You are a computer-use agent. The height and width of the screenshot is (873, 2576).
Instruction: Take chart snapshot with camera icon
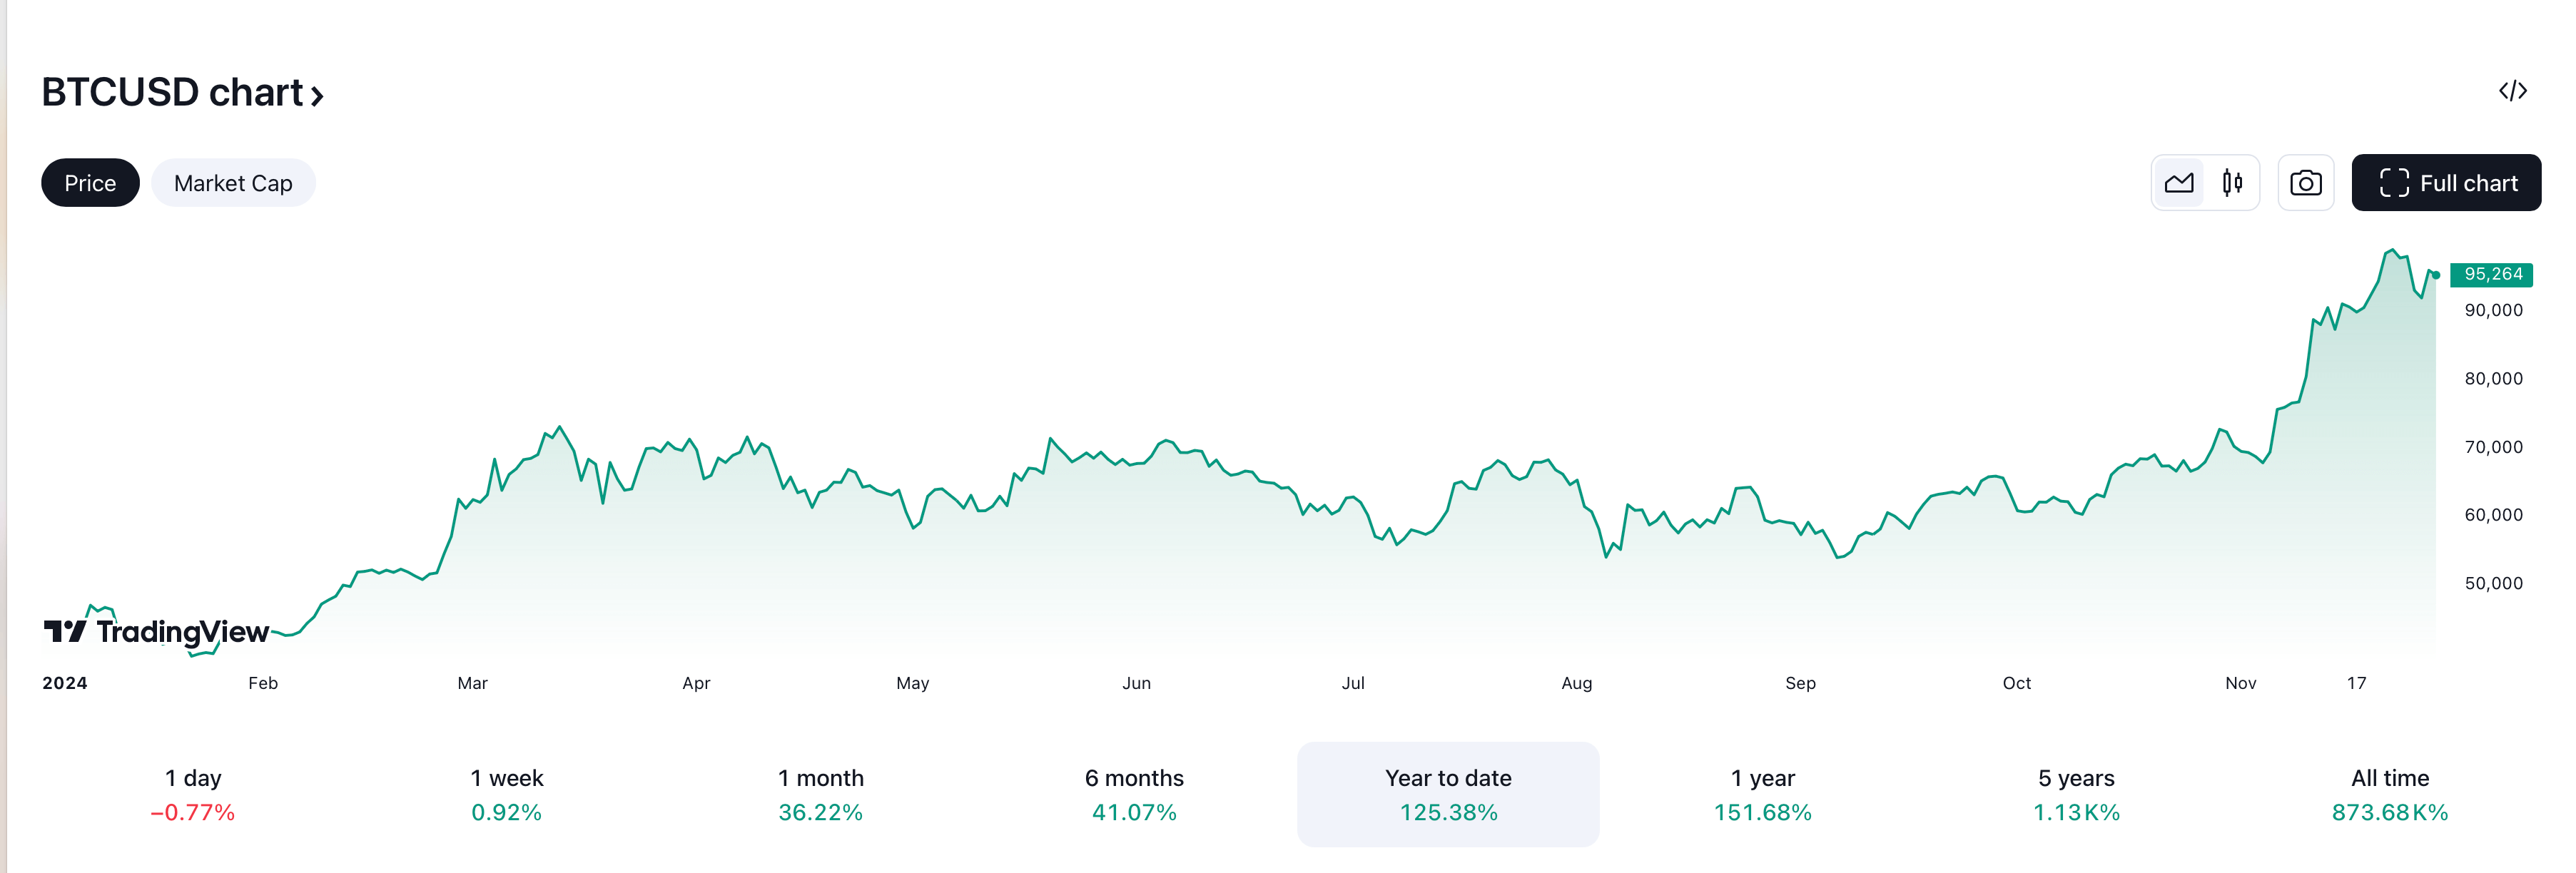pyautogui.click(x=2305, y=183)
